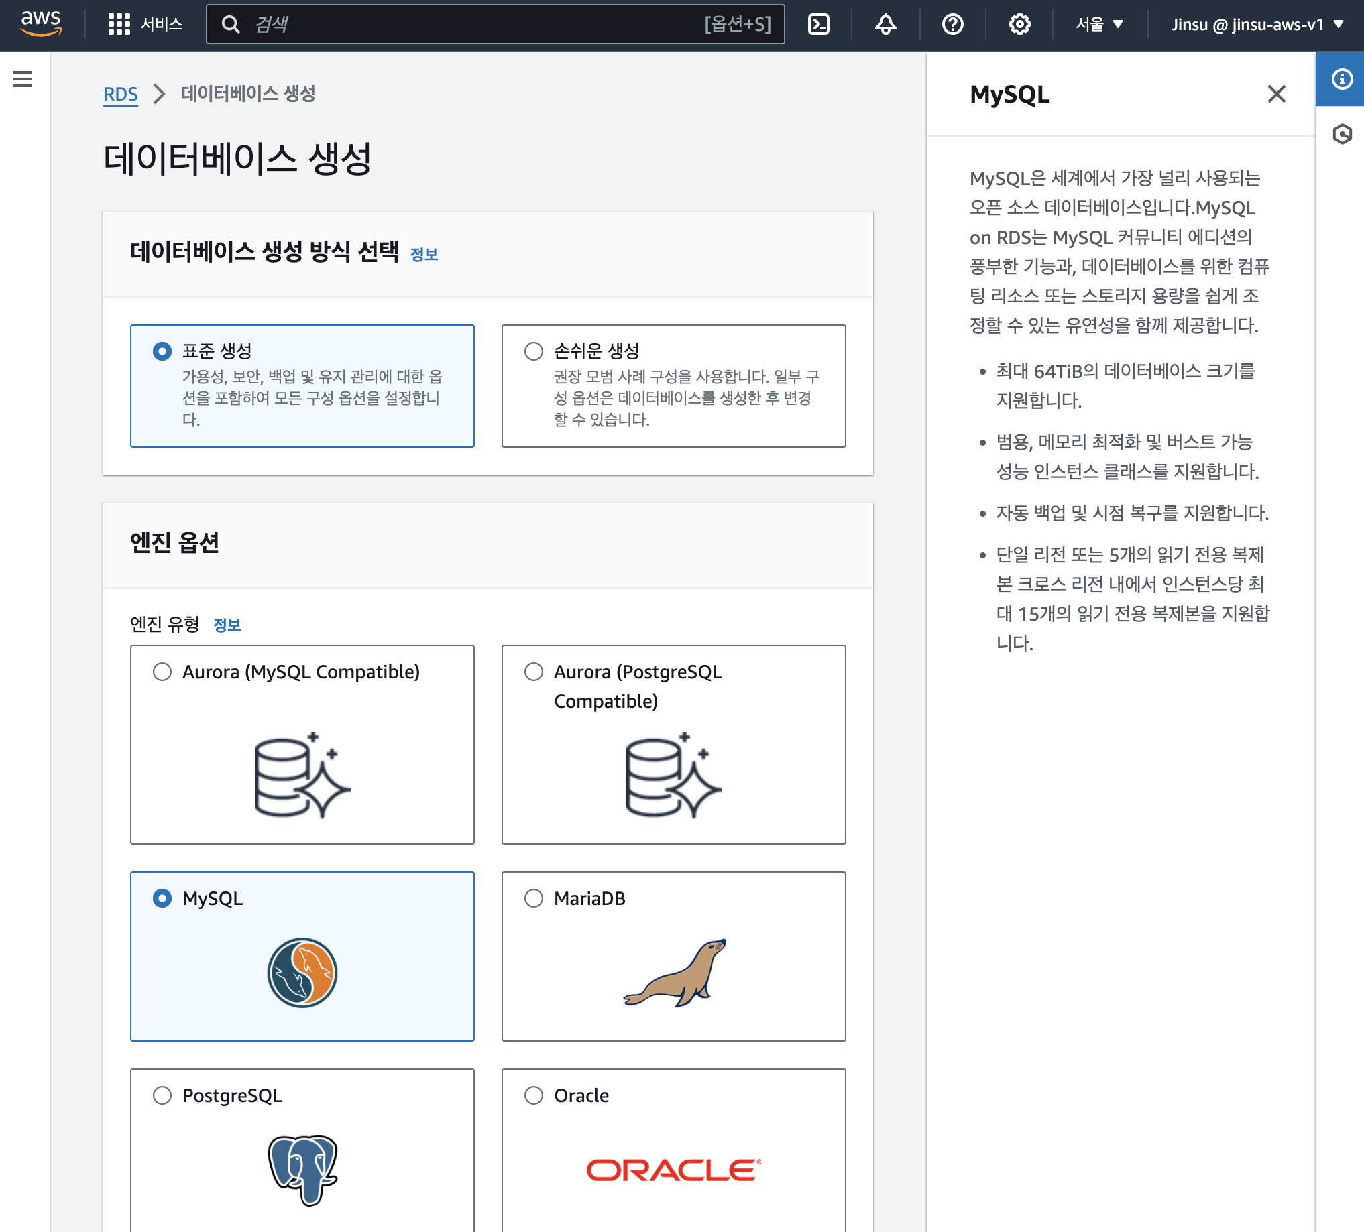
Task: Open the CloudShell terminal icon
Action: (x=819, y=24)
